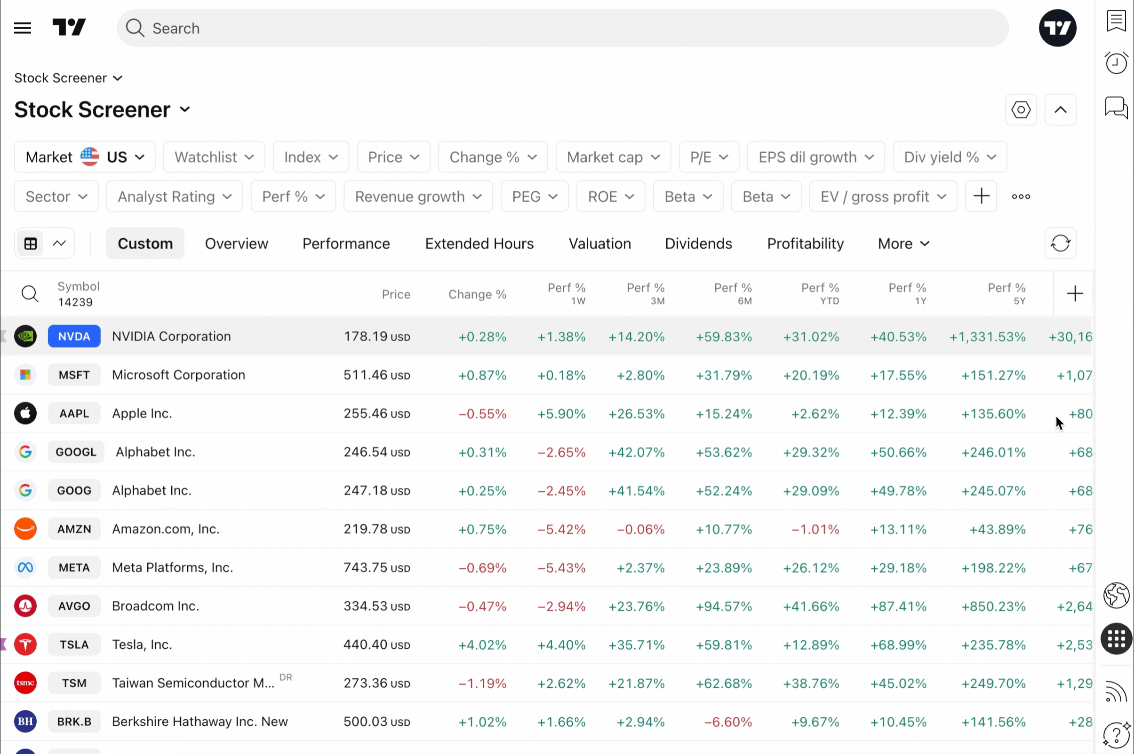This screenshot has height=754, width=1134.
Task: Click the refresh screener data icon
Action: (1060, 243)
